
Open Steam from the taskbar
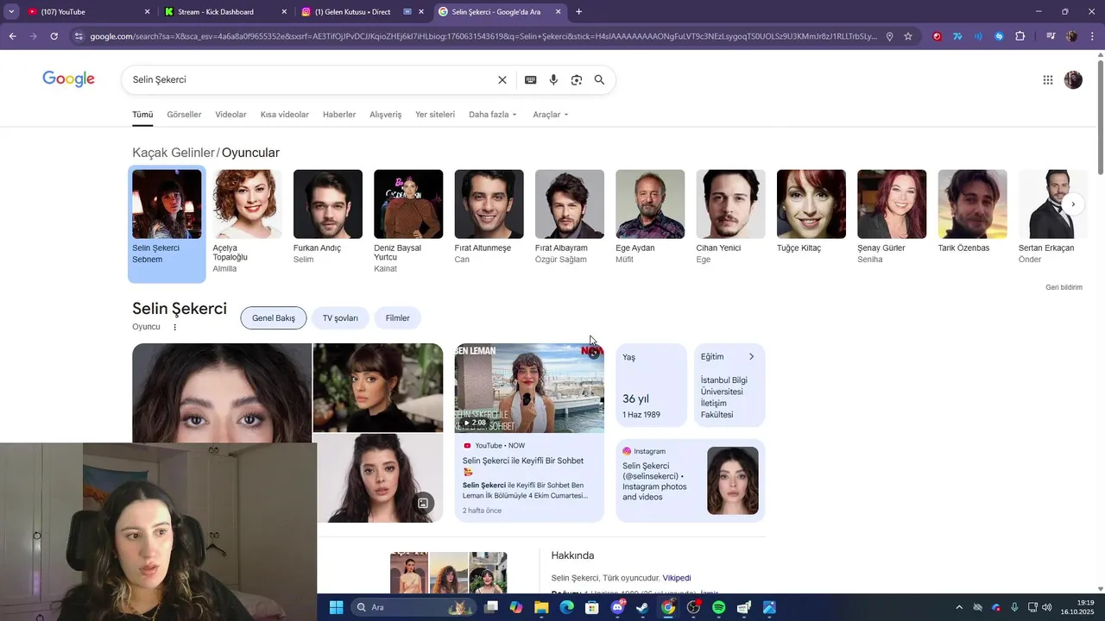642,607
